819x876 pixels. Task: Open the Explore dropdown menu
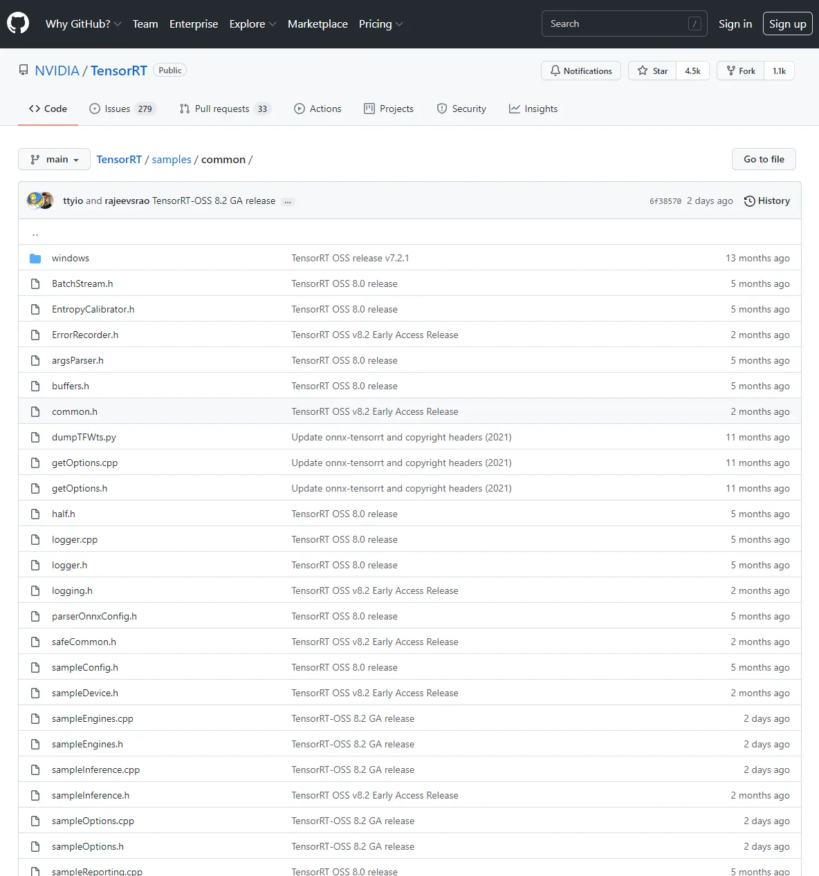pos(252,24)
